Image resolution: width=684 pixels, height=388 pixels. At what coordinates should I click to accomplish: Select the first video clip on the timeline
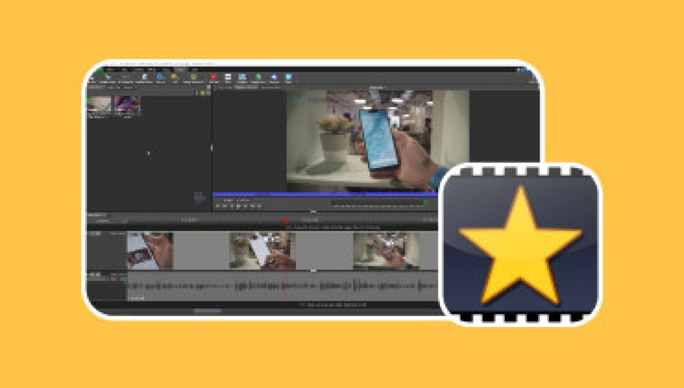(149, 251)
